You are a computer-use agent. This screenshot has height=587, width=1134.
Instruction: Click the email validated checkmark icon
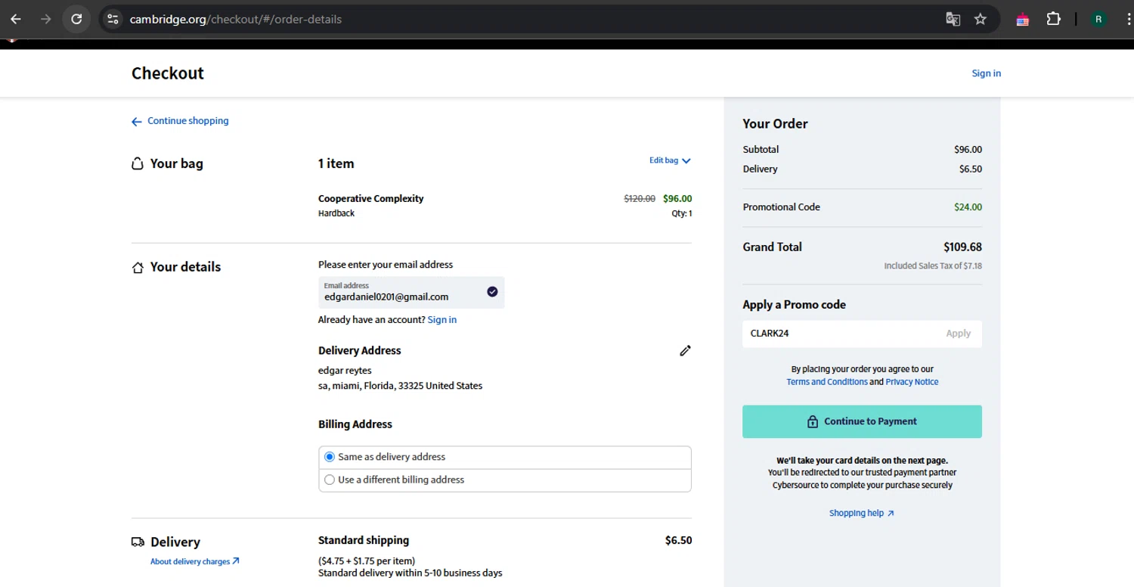492,292
